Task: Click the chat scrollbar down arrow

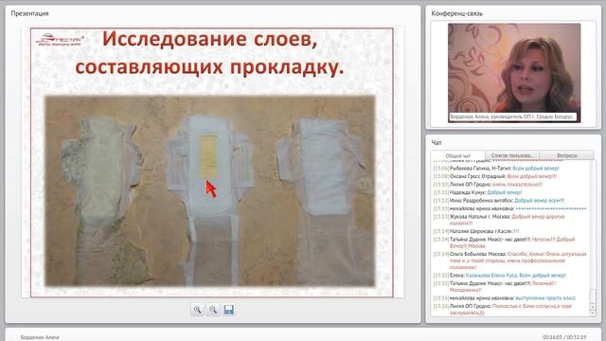Action: point(593,314)
